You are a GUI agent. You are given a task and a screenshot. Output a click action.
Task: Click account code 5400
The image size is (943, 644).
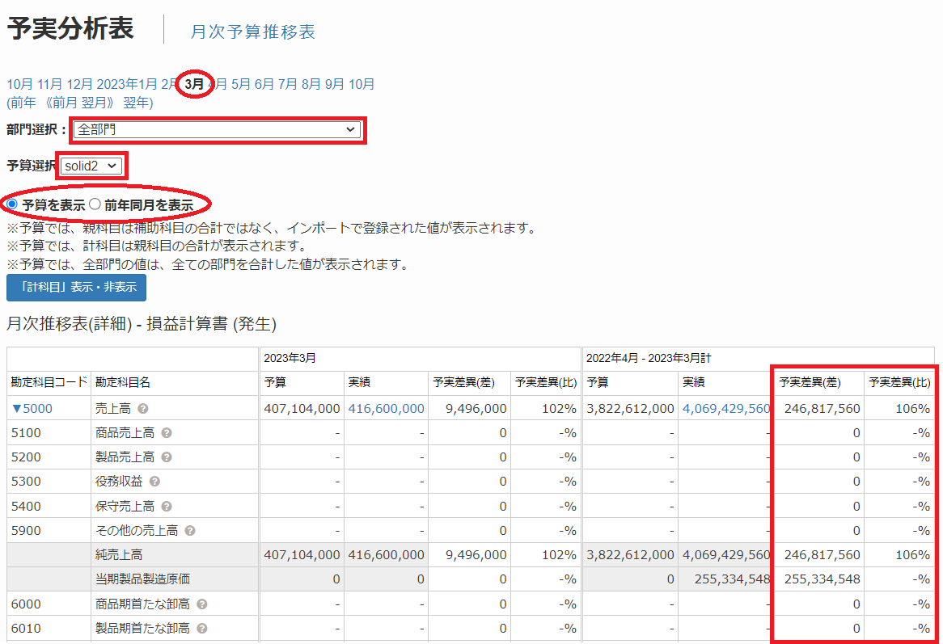pyautogui.click(x=26, y=507)
